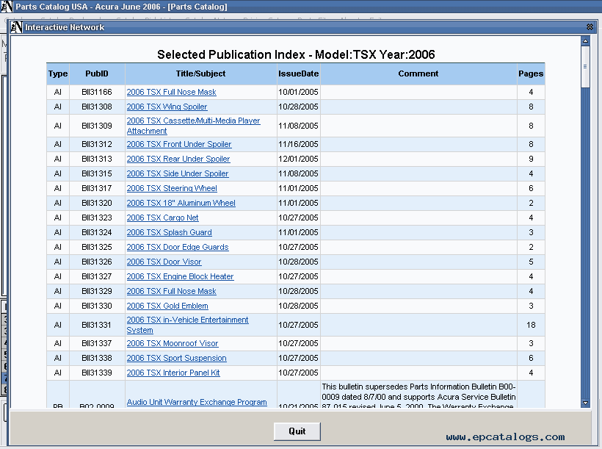
Task: Click the scrollbar up arrow
Action: [x=585, y=40]
